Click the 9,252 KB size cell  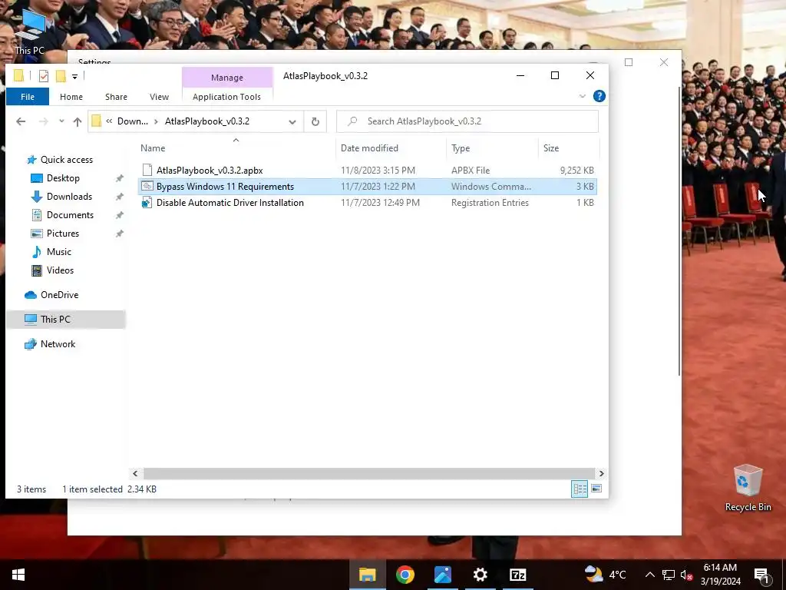pos(577,171)
